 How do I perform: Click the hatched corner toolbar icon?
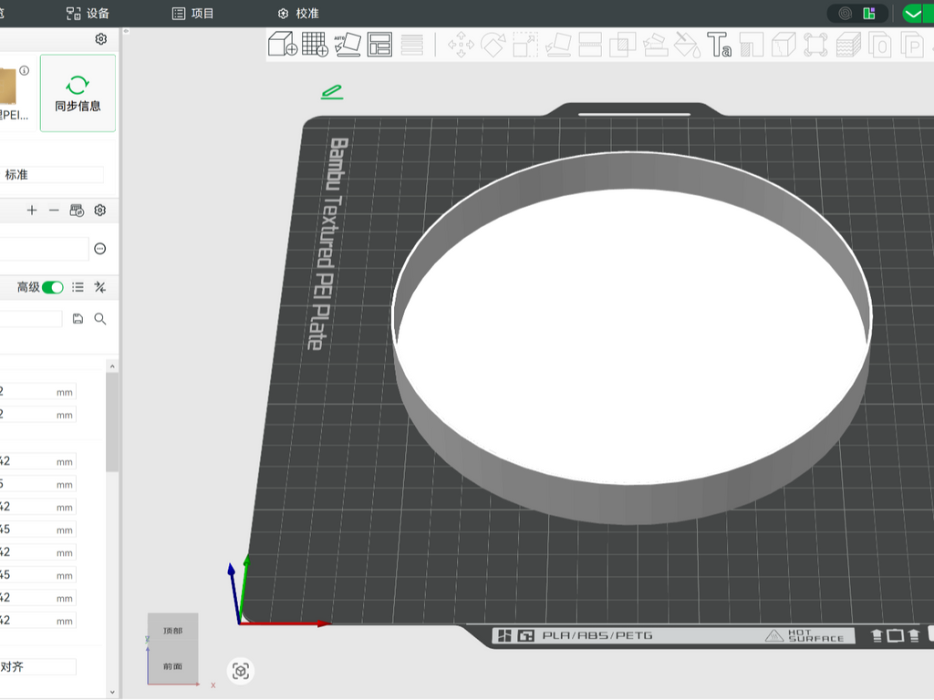752,45
